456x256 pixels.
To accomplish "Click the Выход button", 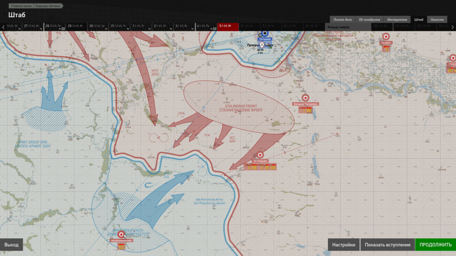I will [11, 245].
